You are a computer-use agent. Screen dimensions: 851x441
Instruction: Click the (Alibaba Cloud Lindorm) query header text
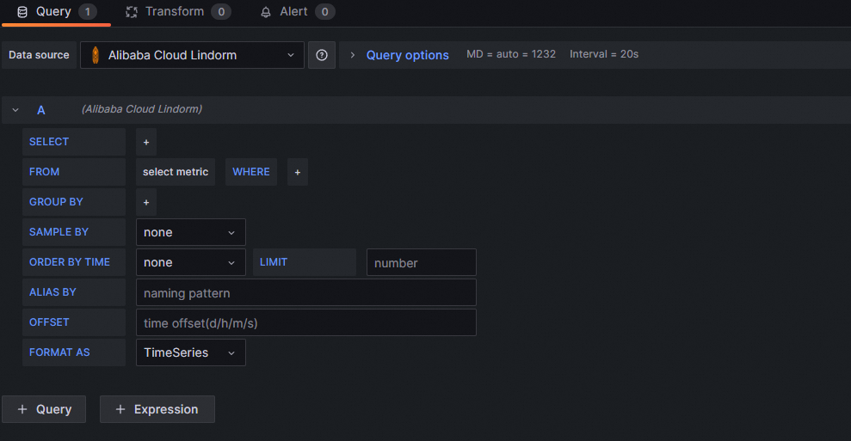click(142, 109)
